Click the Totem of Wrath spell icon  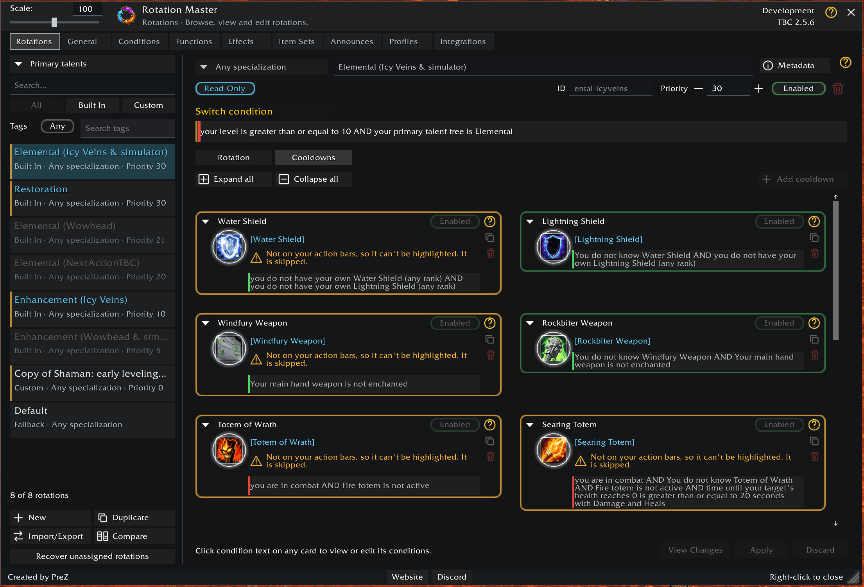point(229,450)
